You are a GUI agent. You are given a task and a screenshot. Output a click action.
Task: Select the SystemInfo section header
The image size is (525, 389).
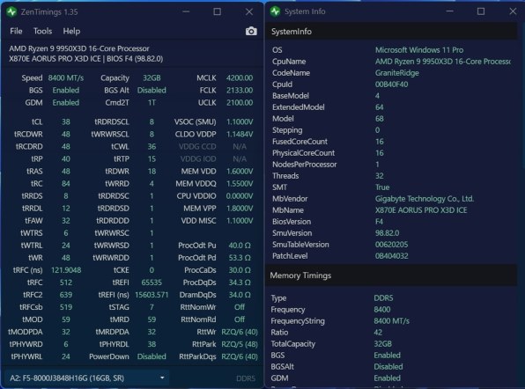[391, 32]
